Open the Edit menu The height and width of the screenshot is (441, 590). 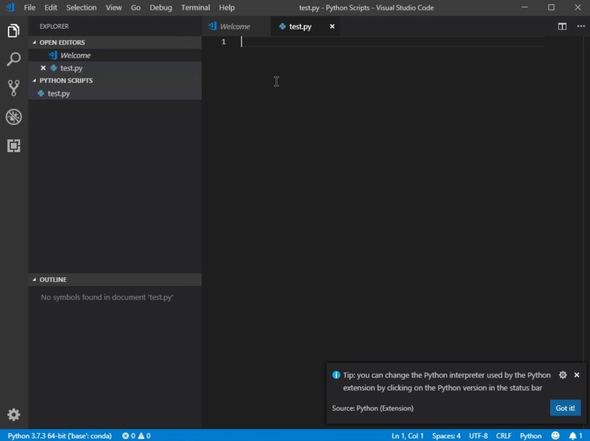click(x=51, y=8)
